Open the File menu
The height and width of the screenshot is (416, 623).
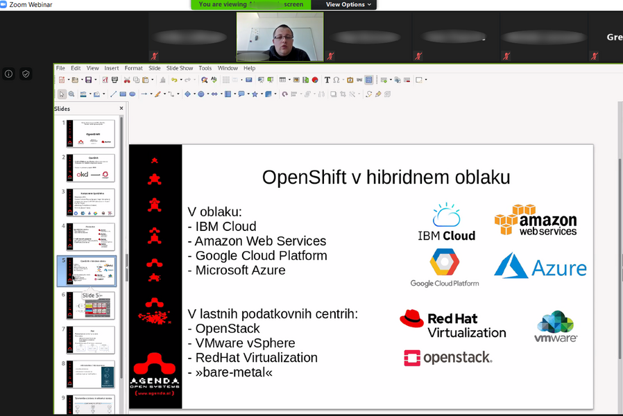pos(60,68)
